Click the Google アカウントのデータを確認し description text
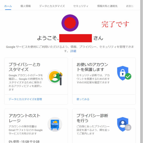The height and width of the screenshot is (143, 143). tap(26, 83)
